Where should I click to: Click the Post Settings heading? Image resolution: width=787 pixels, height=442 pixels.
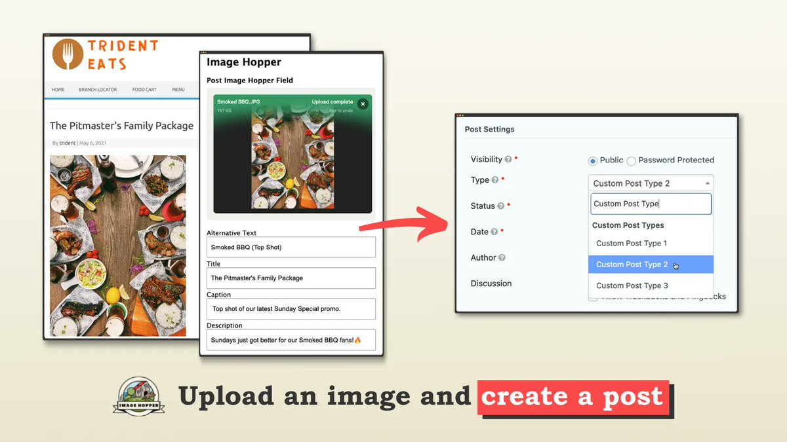point(490,130)
